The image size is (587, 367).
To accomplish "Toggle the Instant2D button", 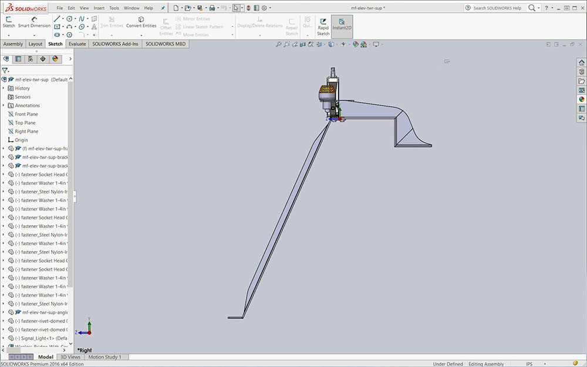I will [342, 27].
